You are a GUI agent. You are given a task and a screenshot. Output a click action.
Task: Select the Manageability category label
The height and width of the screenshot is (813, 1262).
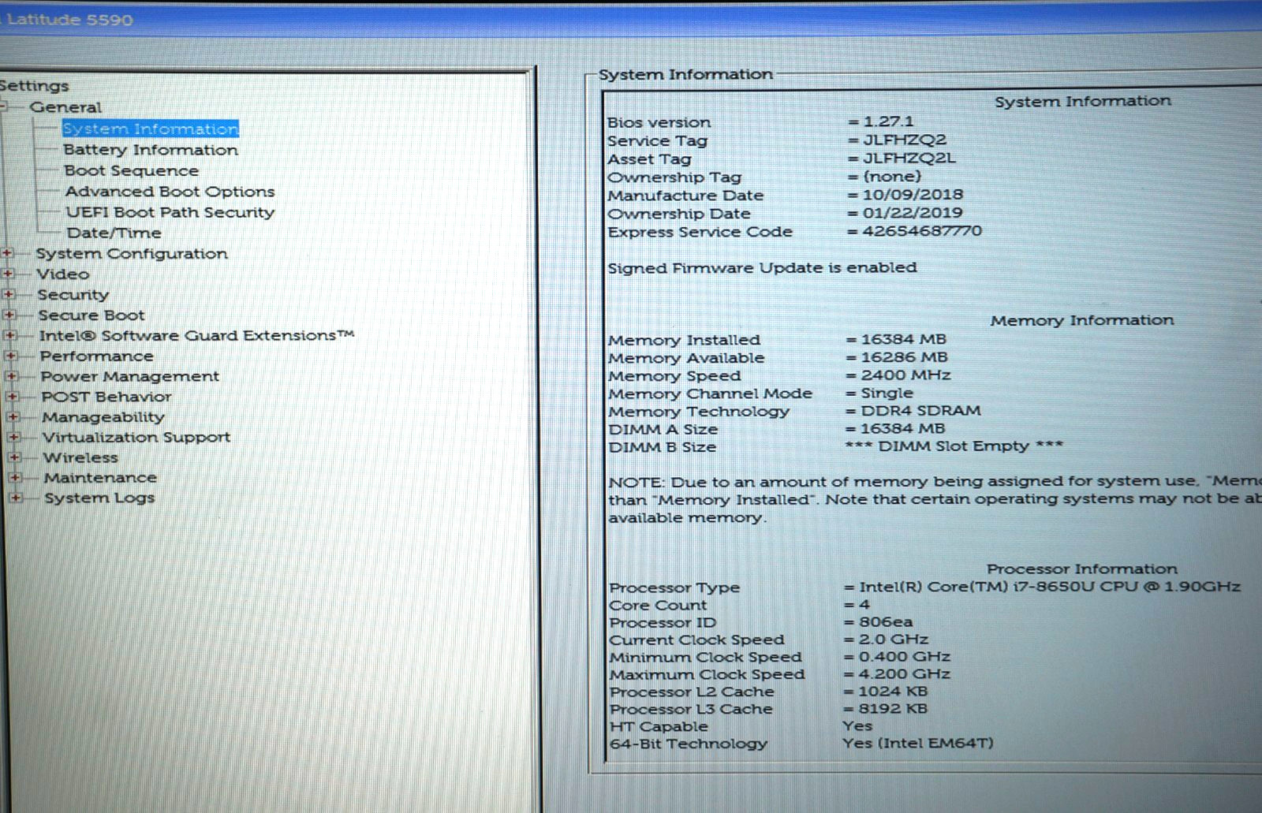click(103, 417)
